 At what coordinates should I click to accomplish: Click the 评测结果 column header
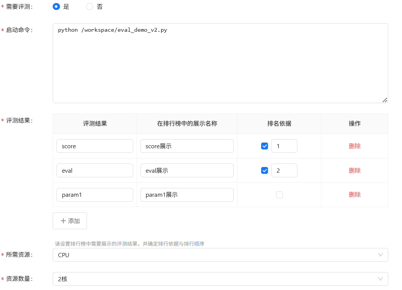(95, 124)
